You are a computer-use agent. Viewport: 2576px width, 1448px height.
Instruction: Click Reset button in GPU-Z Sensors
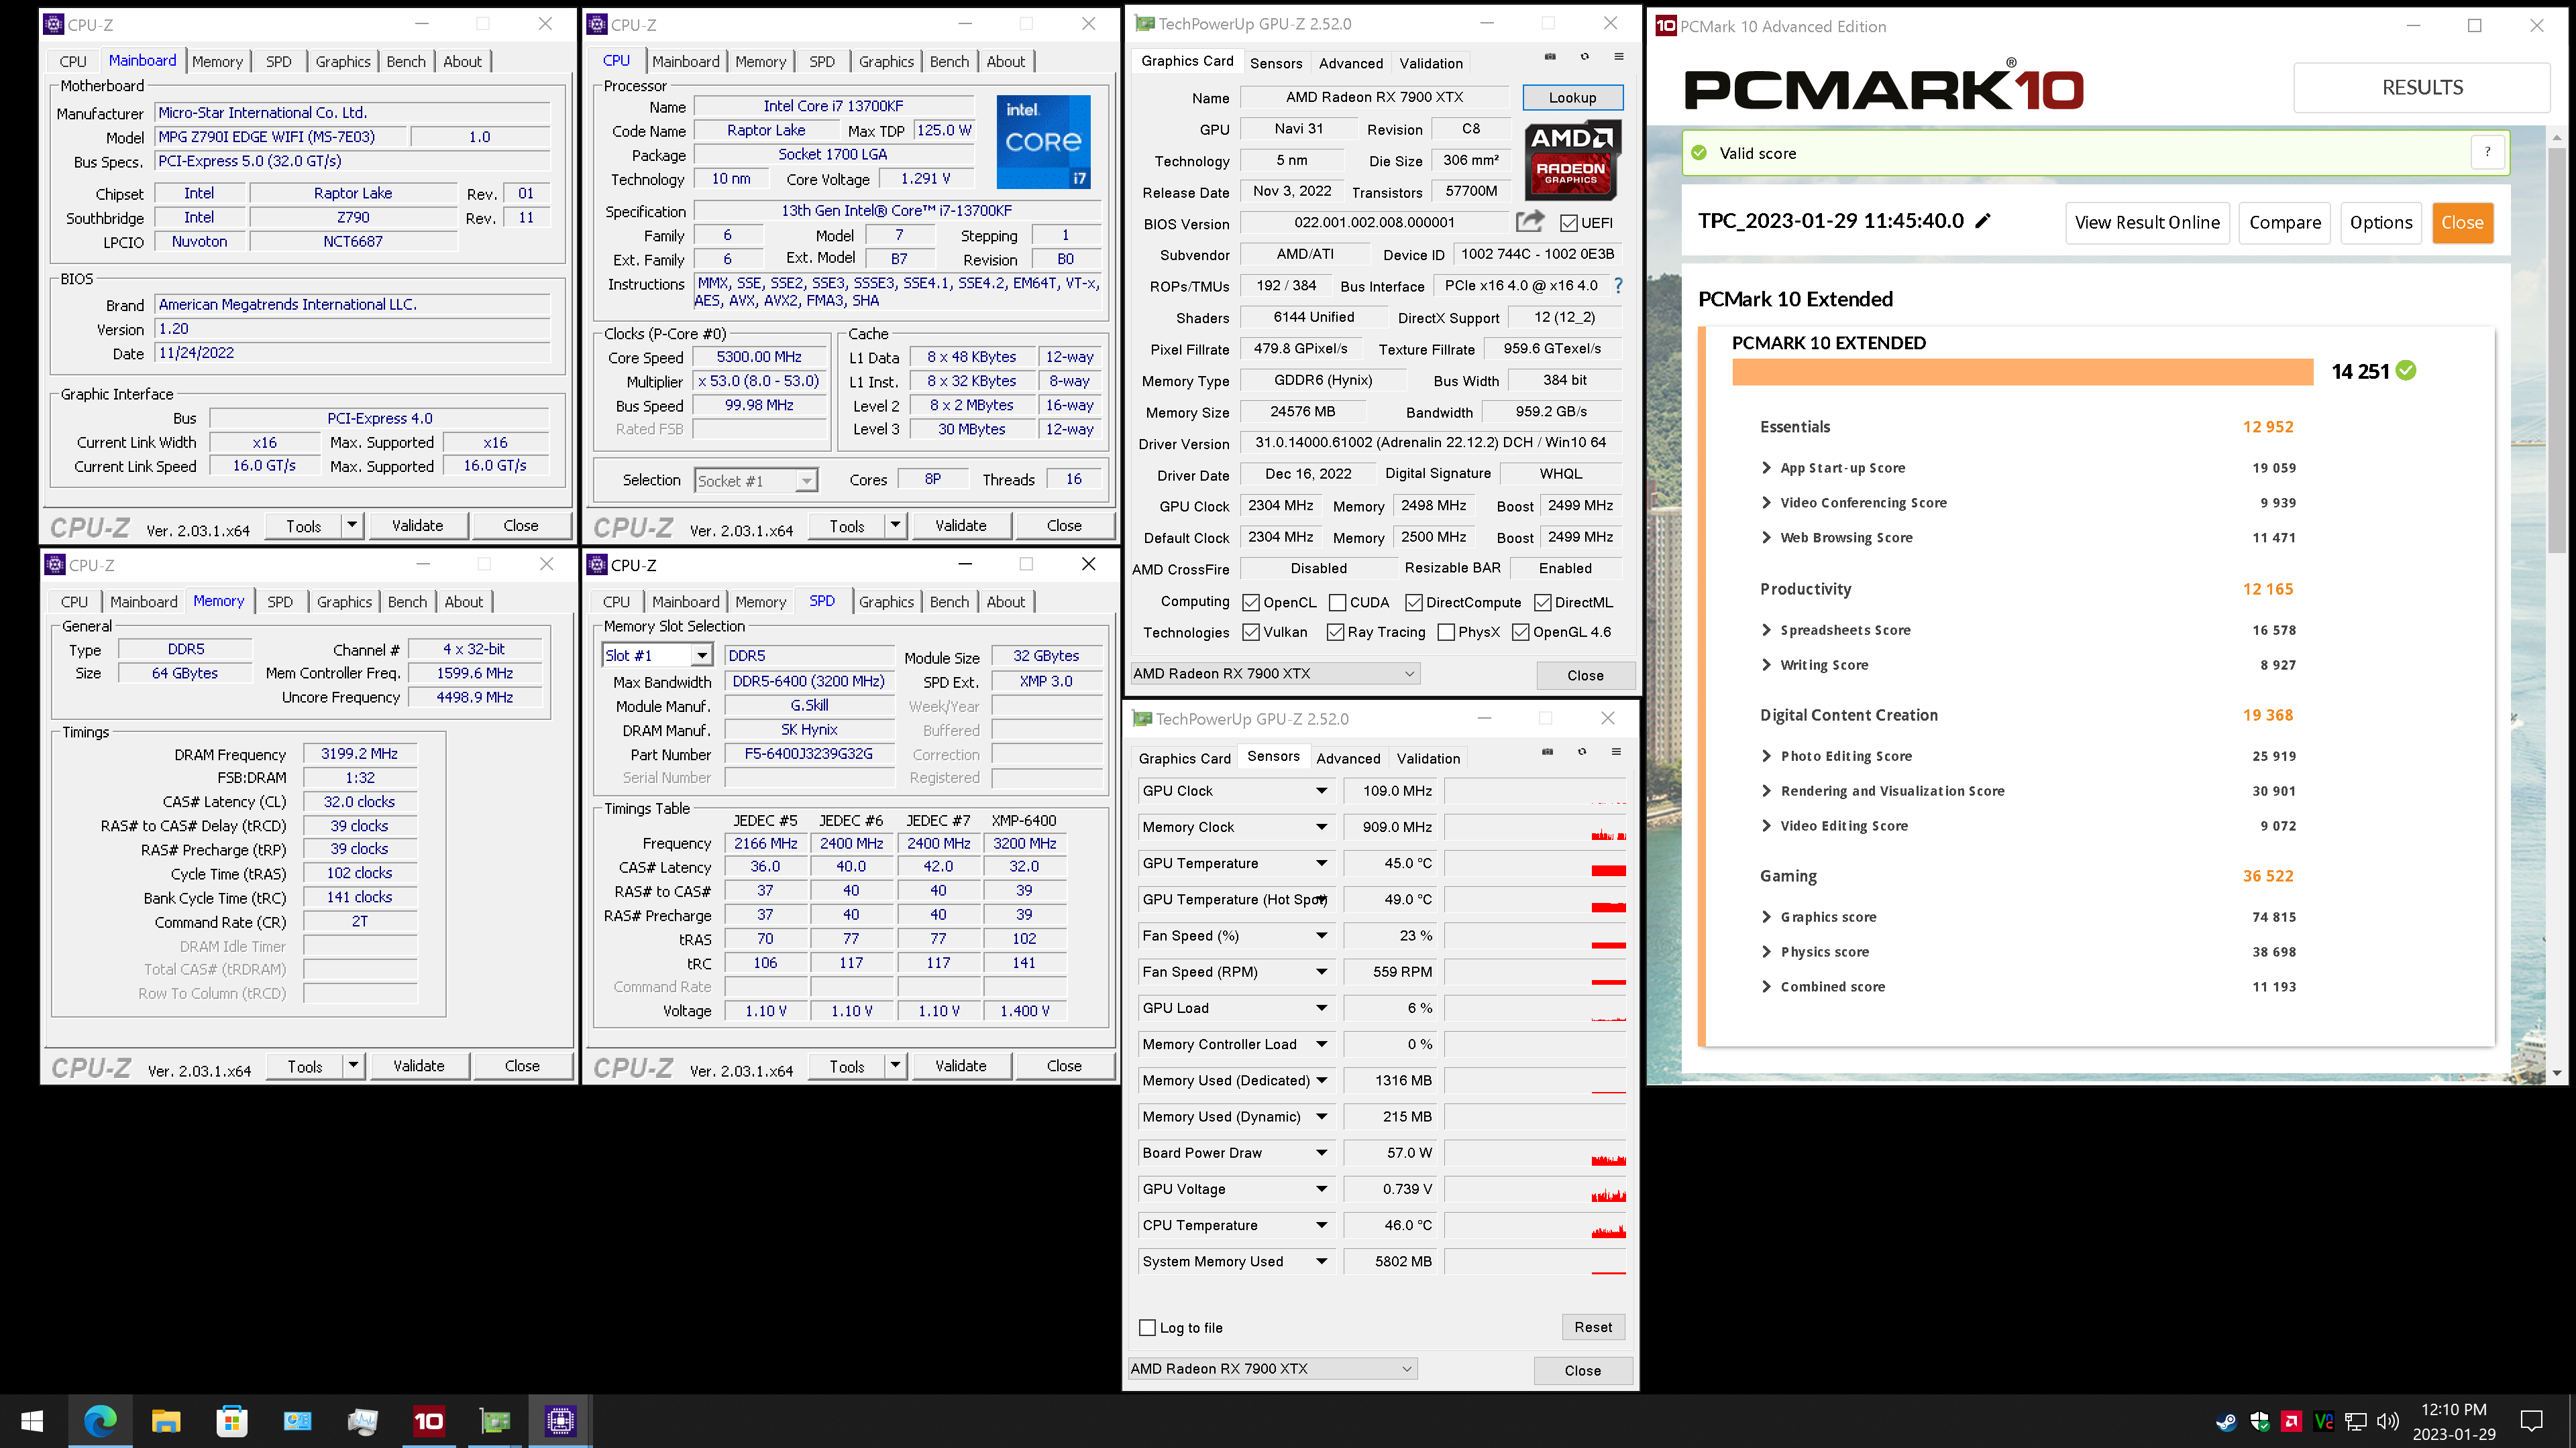1593,1327
